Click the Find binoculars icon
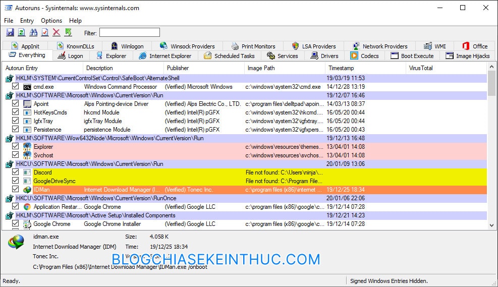Screen dimensions: 498x287 pos(33,32)
